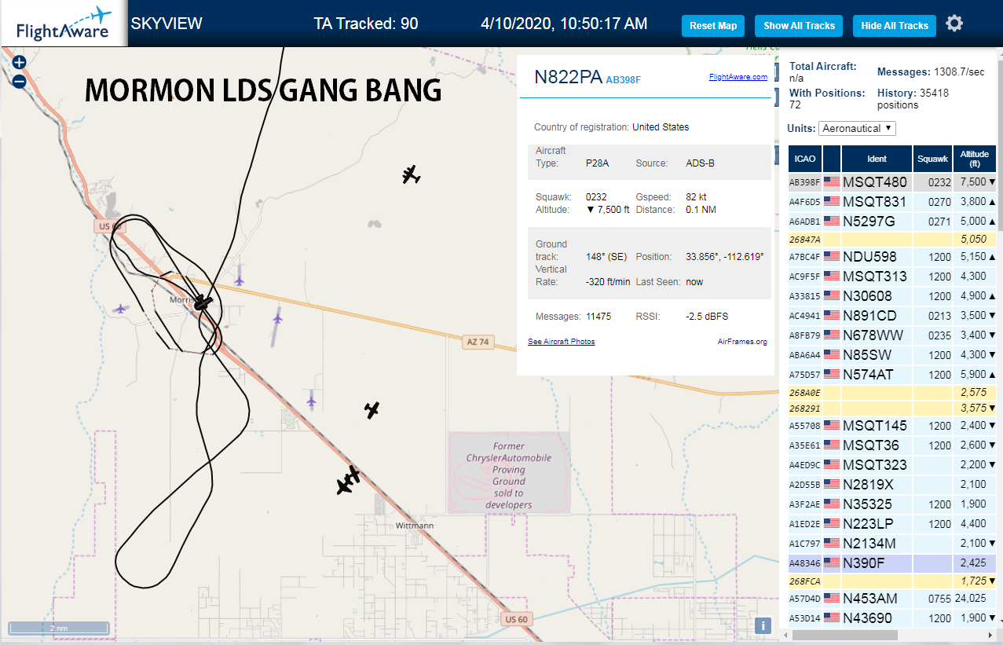Select aircraft row NDU598

coord(892,257)
